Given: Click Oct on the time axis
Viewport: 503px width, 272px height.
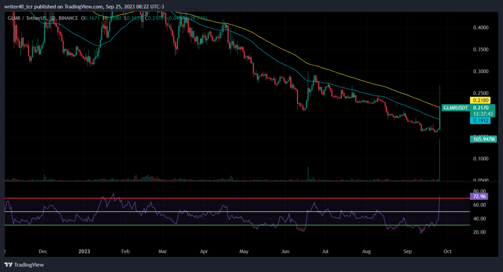Looking at the screenshot, I should pos(447,251).
